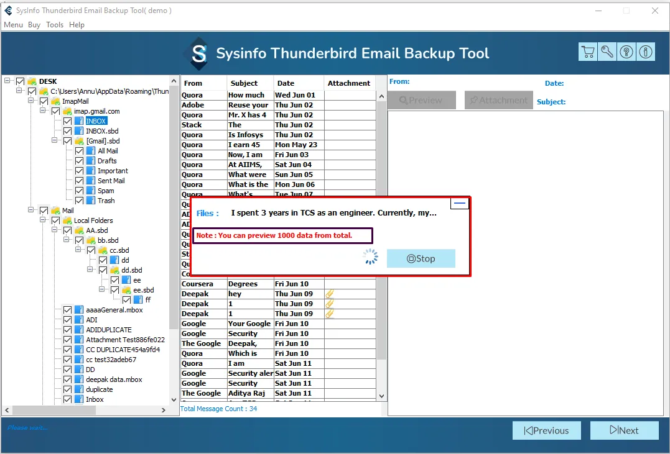Uncheck the Drafts folder checkbox

pos(79,161)
